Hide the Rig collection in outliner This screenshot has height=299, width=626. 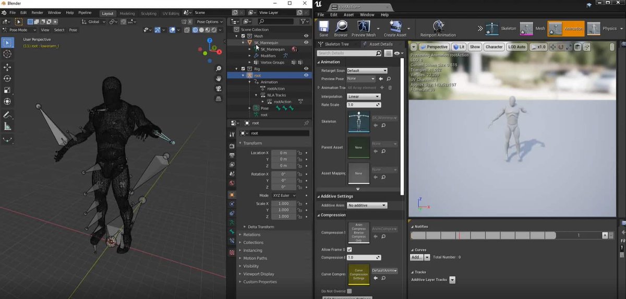tap(306, 68)
